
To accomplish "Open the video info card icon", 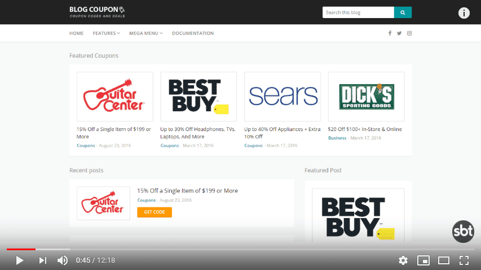I will (464, 13).
